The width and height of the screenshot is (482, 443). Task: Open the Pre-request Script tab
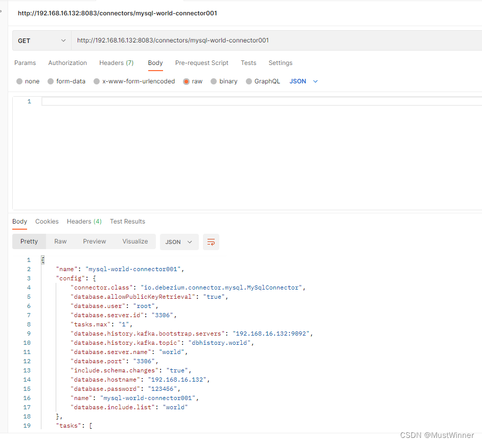point(201,63)
